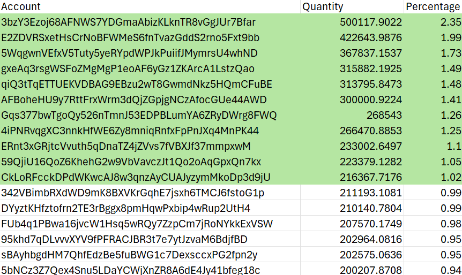Screen dimensions: 462x275
Task: Click quantity cell 233002.6497
Action: [352, 146]
